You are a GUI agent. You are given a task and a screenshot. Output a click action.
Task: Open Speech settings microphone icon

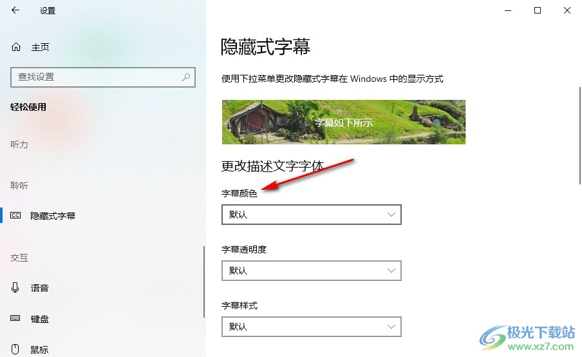[x=15, y=287]
